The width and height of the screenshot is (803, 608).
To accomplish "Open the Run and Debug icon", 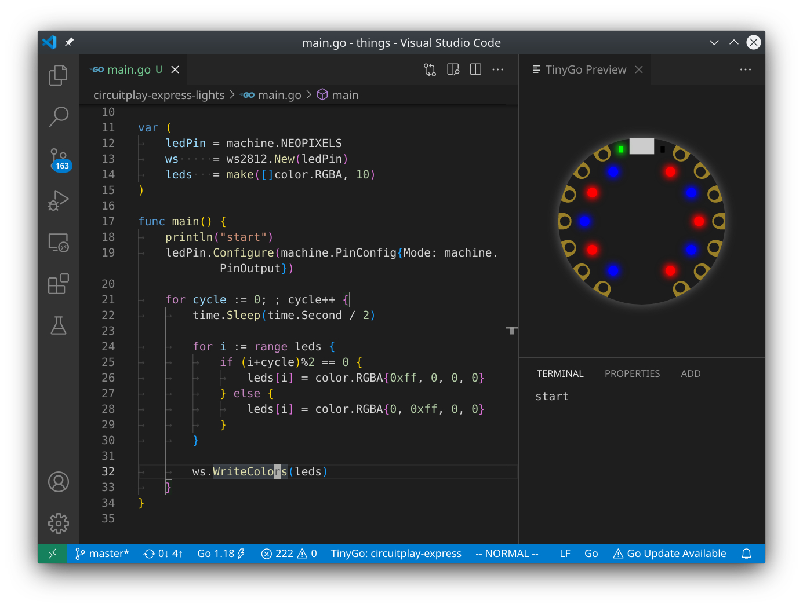I will coord(58,201).
